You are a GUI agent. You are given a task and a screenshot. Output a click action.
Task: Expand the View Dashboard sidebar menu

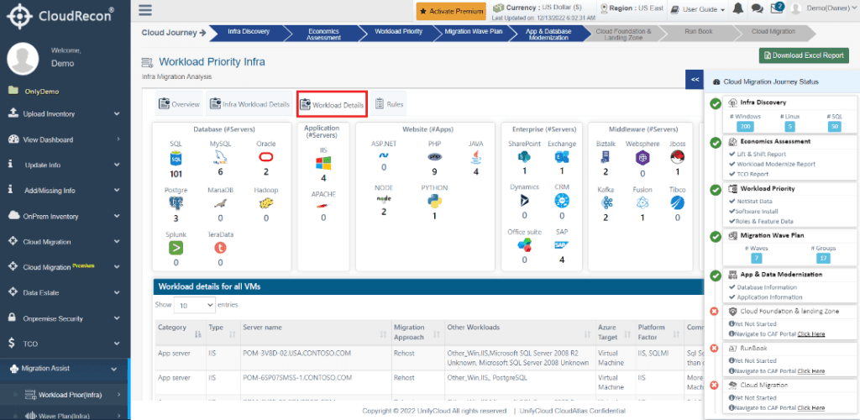point(65,139)
